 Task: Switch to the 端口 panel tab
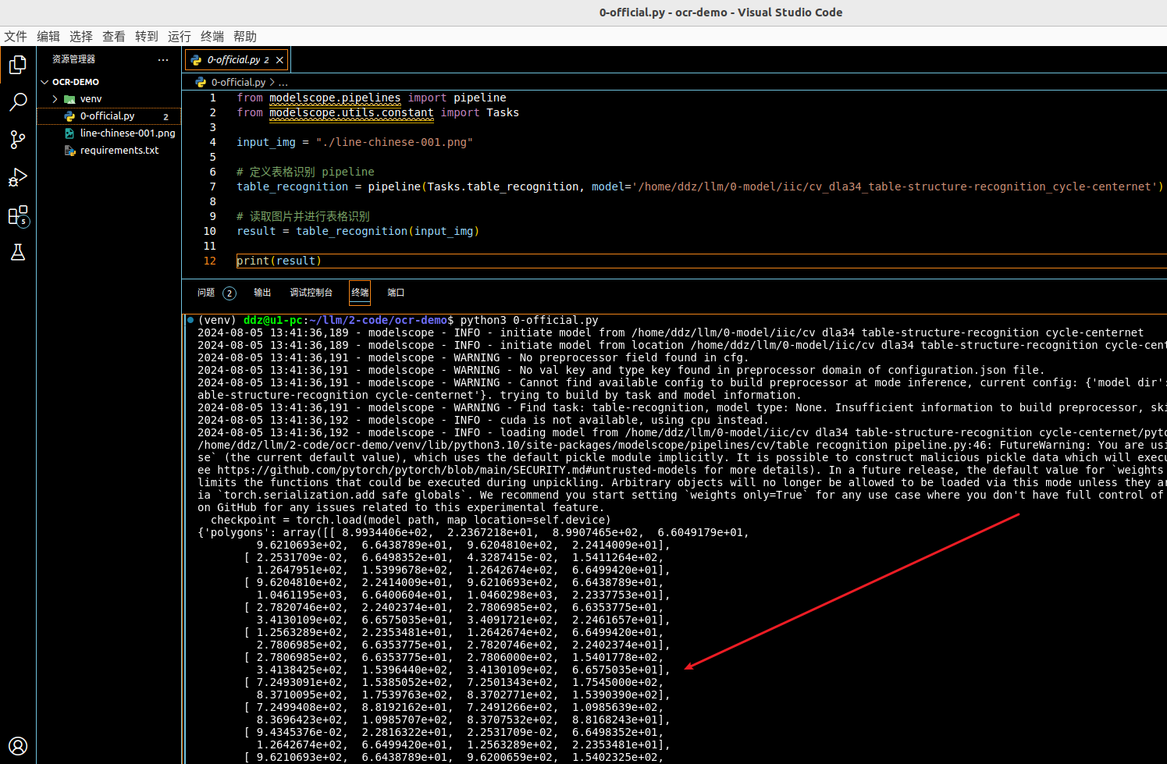(x=396, y=293)
